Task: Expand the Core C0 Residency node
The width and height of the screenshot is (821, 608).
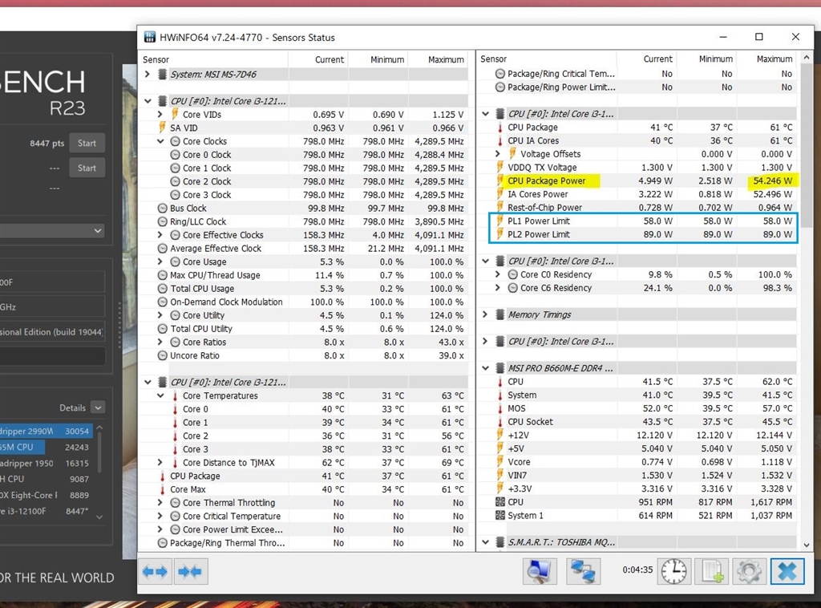Action: [497, 274]
